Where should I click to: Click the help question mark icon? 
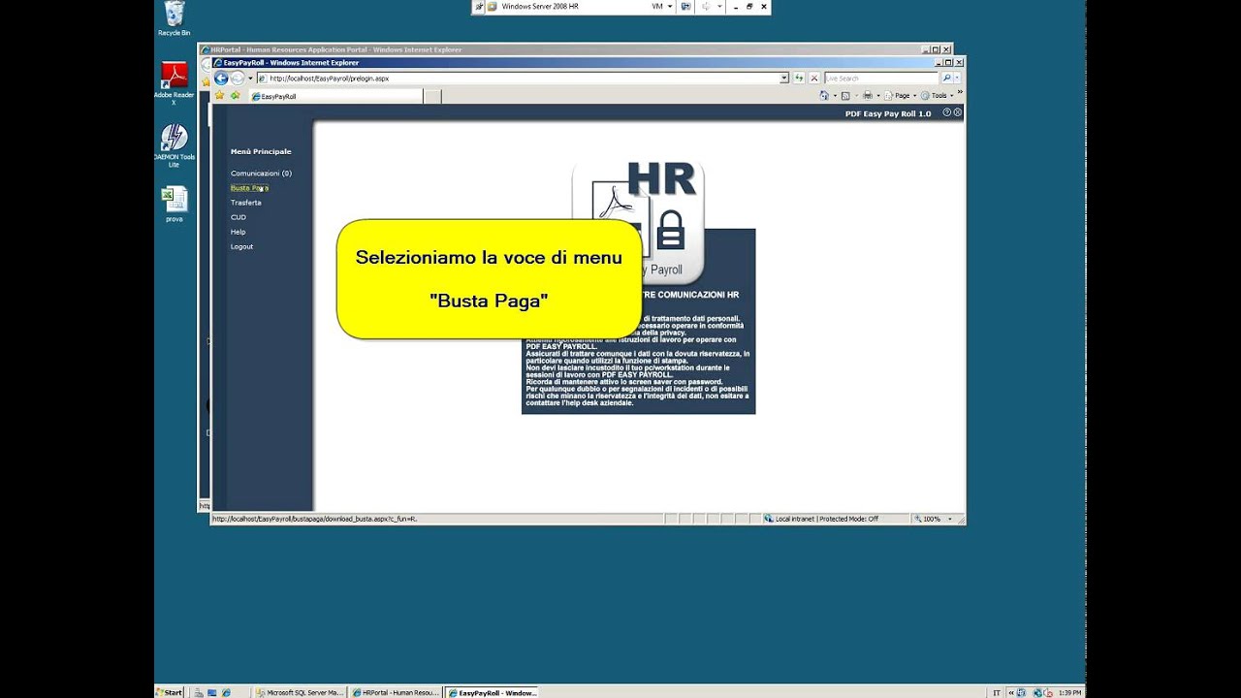(x=946, y=112)
